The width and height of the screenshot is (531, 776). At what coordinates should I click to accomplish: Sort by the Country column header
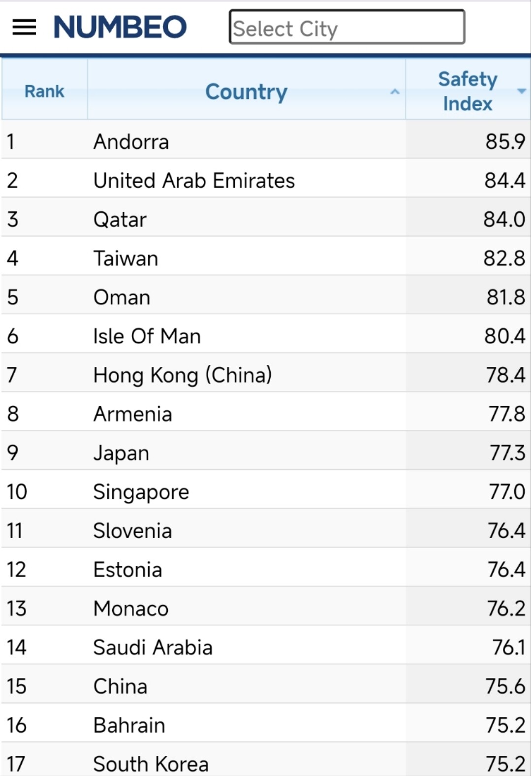point(246,91)
